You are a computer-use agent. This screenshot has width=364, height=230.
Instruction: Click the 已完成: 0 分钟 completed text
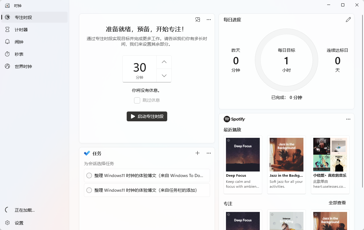click(287, 98)
